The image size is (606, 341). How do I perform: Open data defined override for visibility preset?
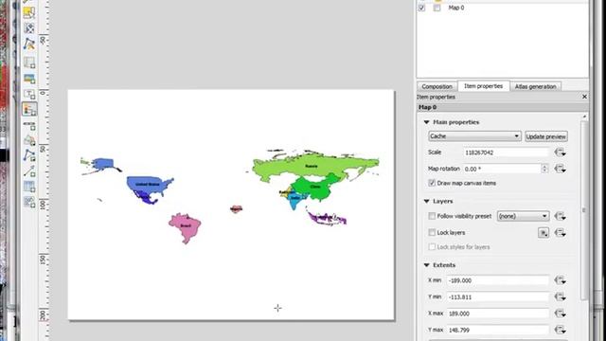click(560, 216)
